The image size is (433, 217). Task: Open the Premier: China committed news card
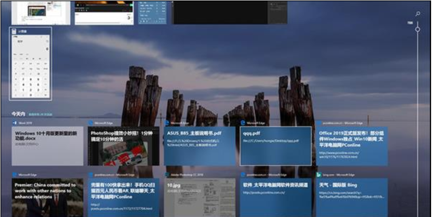click(47, 197)
